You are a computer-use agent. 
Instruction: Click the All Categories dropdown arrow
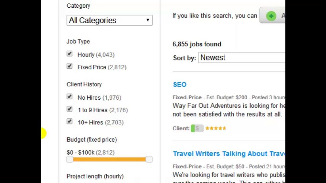pos(148,20)
